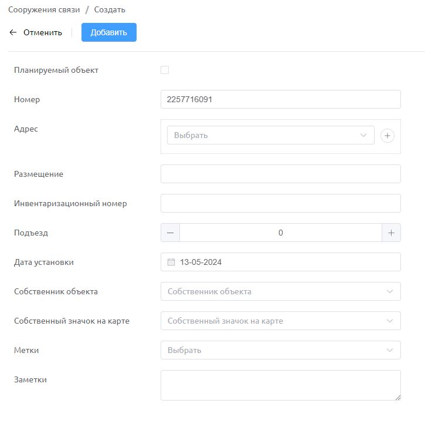
Task: Click the plus icon beside the Адрес dropdown
Action: point(387,135)
